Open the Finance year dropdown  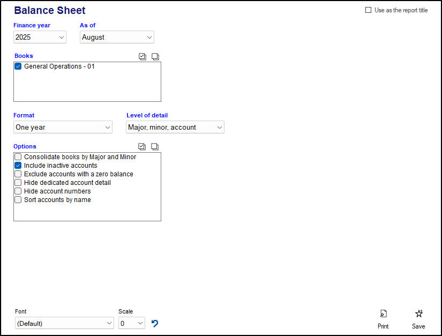coord(40,37)
